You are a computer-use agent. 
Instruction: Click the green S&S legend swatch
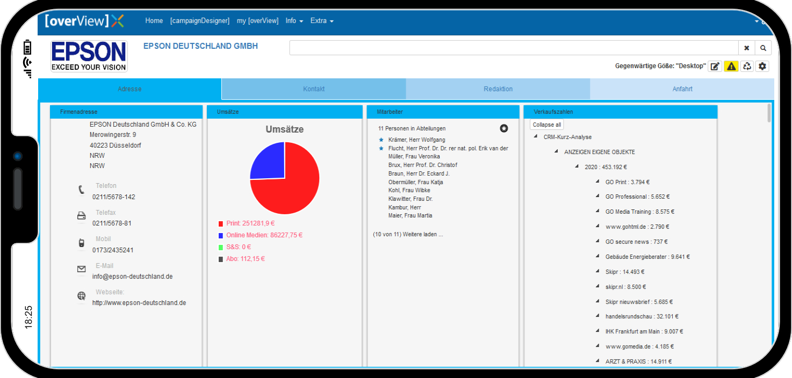point(221,247)
